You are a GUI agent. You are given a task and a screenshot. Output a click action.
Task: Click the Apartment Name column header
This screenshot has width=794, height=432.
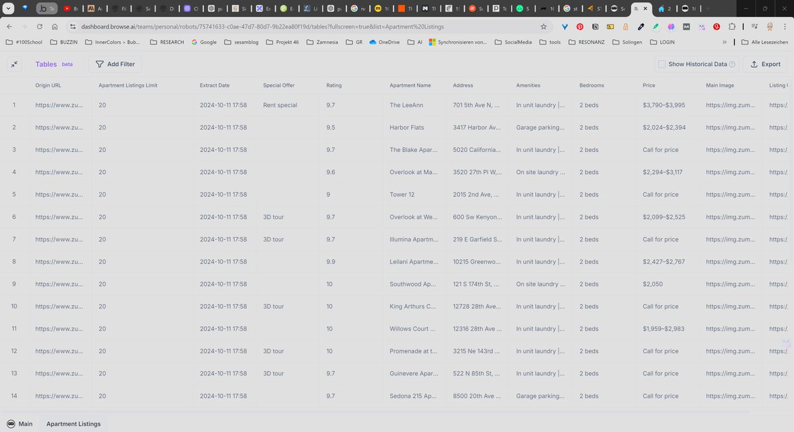tap(410, 85)
